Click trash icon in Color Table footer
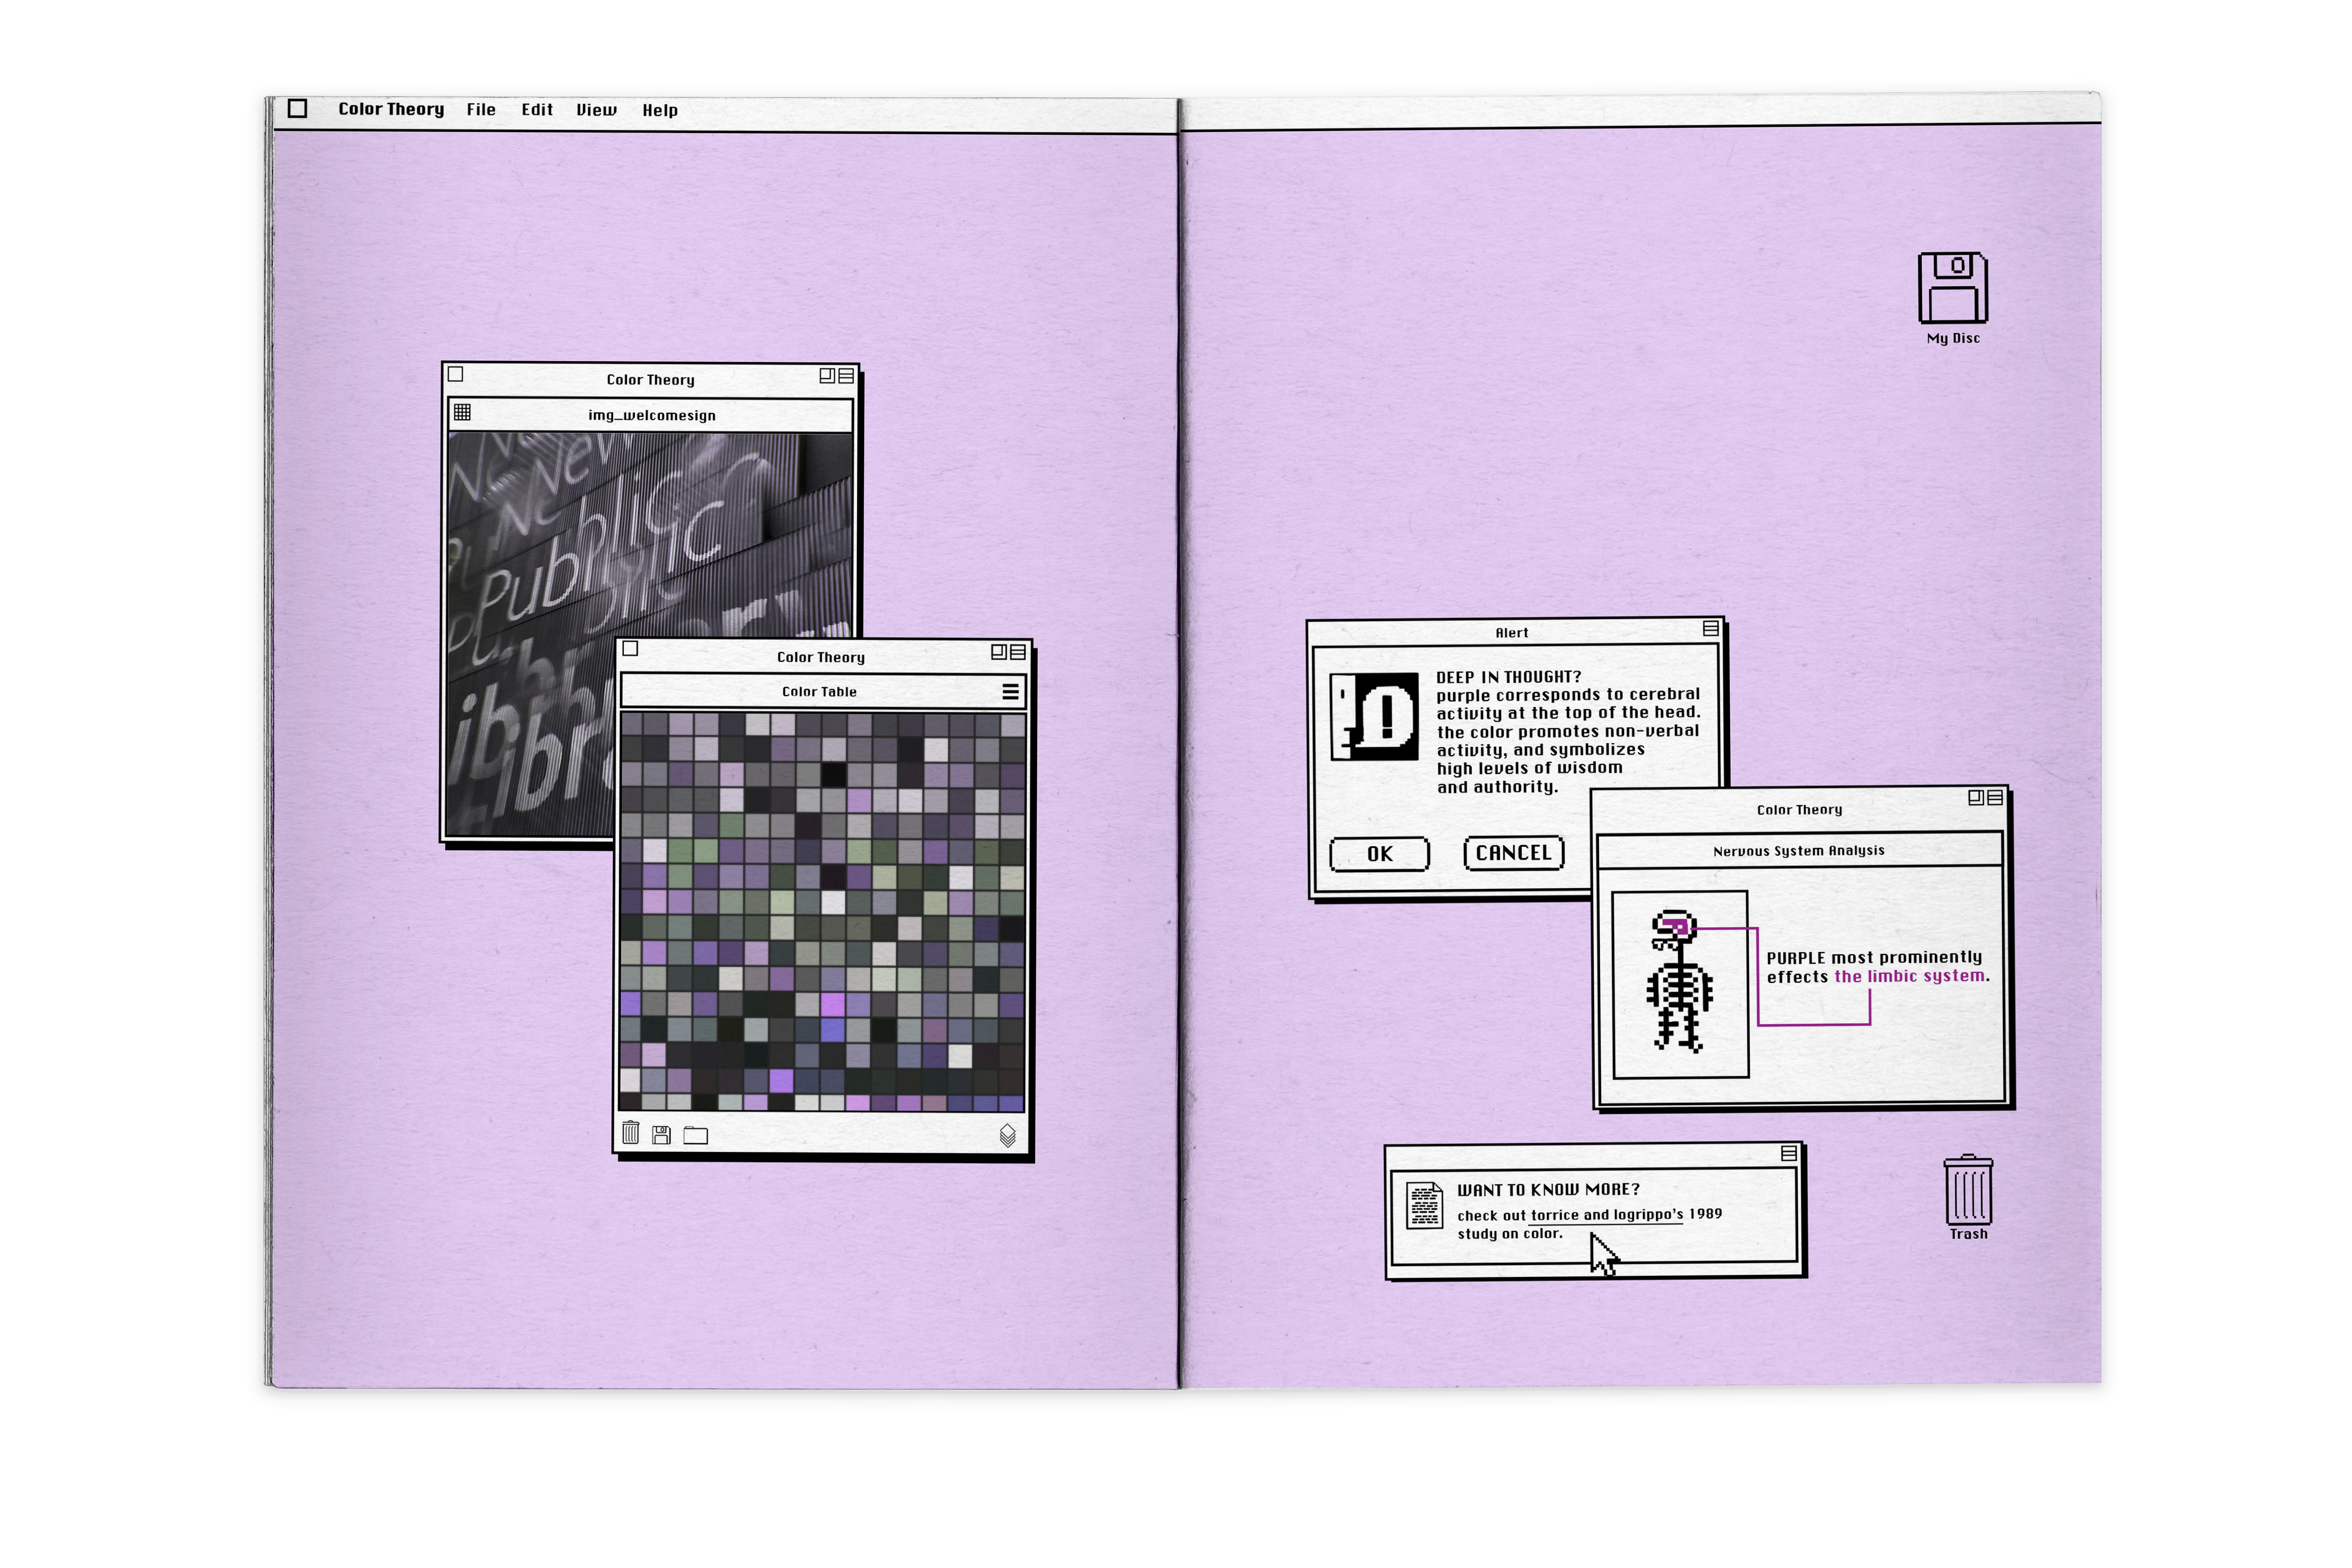The height and width of the screenshot is (1568, 2352). (x=631, y=1133)
